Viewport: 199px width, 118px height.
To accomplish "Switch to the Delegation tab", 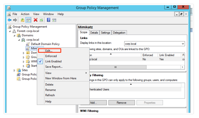I will tap(119, 33).
